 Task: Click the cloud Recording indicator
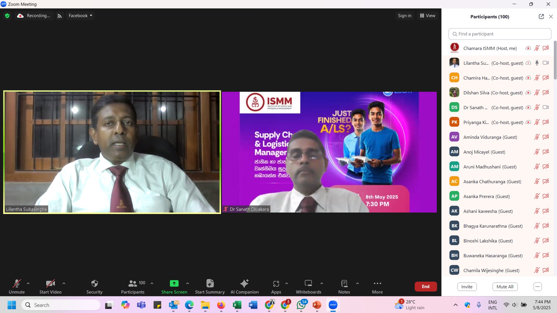(x=34, y=16)
